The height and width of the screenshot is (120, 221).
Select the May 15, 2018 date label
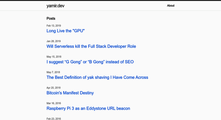click(54, 57)
